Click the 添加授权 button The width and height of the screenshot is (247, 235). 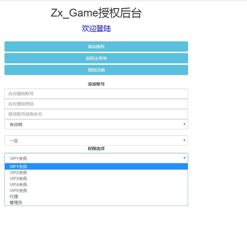click(96, 47)
